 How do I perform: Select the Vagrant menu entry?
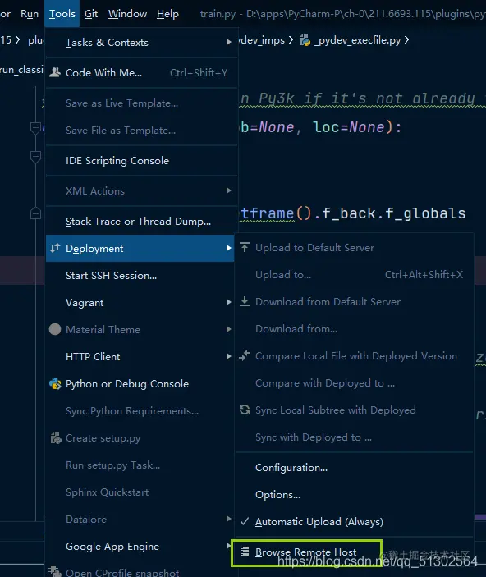tap(140, 303)
